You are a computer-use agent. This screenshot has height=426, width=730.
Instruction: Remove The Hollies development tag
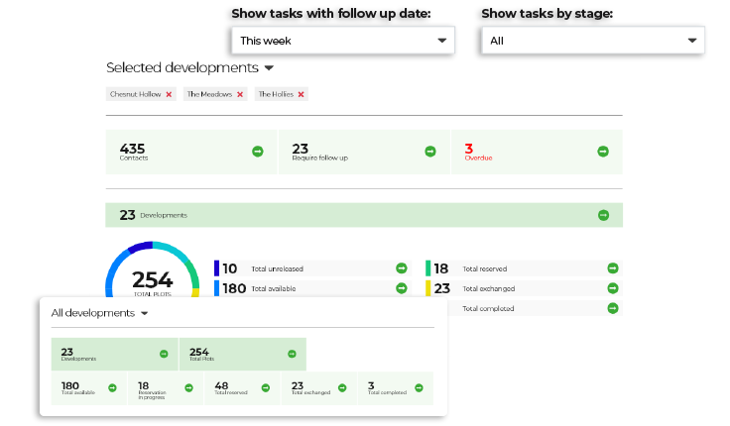click(x=301, y=94)
